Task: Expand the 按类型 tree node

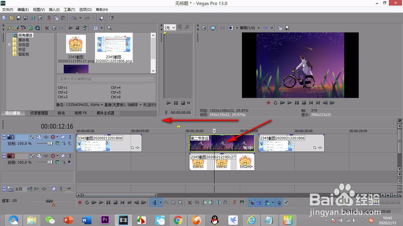Action: (9, 45)
